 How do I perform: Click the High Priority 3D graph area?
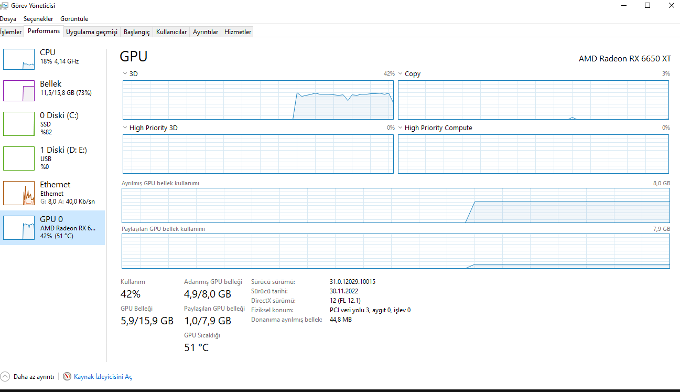pos(258,154)
